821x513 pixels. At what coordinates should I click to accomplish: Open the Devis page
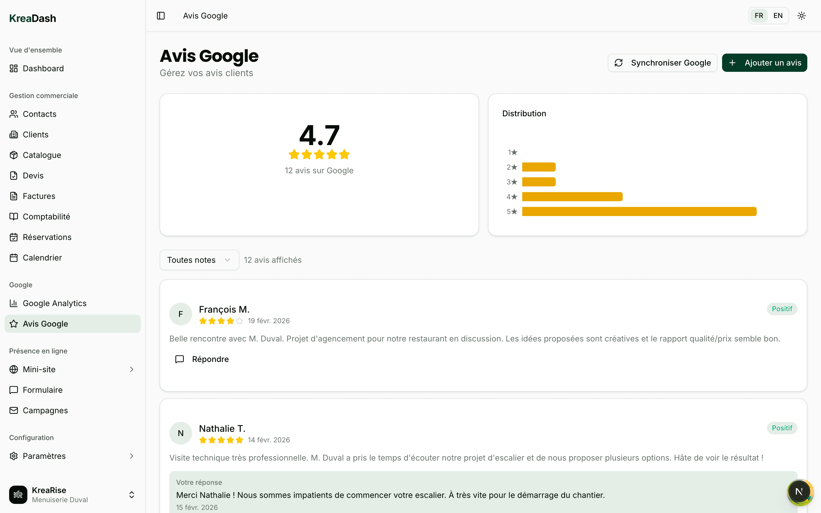point(33,175)
